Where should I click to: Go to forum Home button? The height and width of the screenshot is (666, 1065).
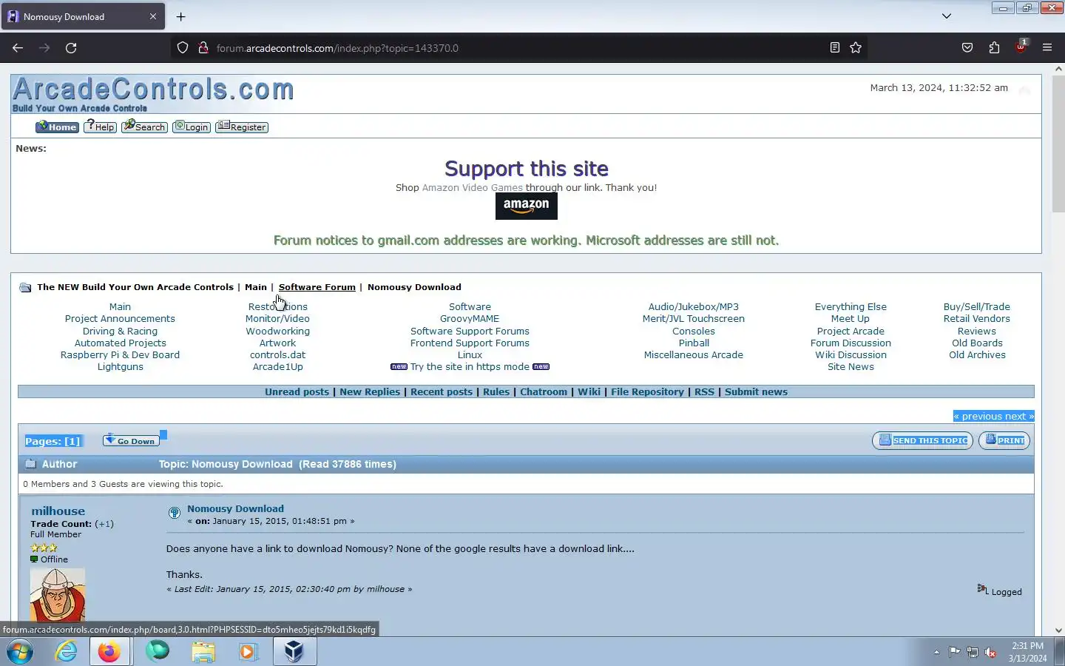tap(57, 127)
